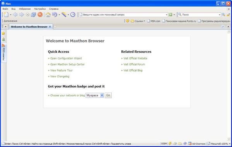Expand the menu bar overflow chevron

coord(229,9)
